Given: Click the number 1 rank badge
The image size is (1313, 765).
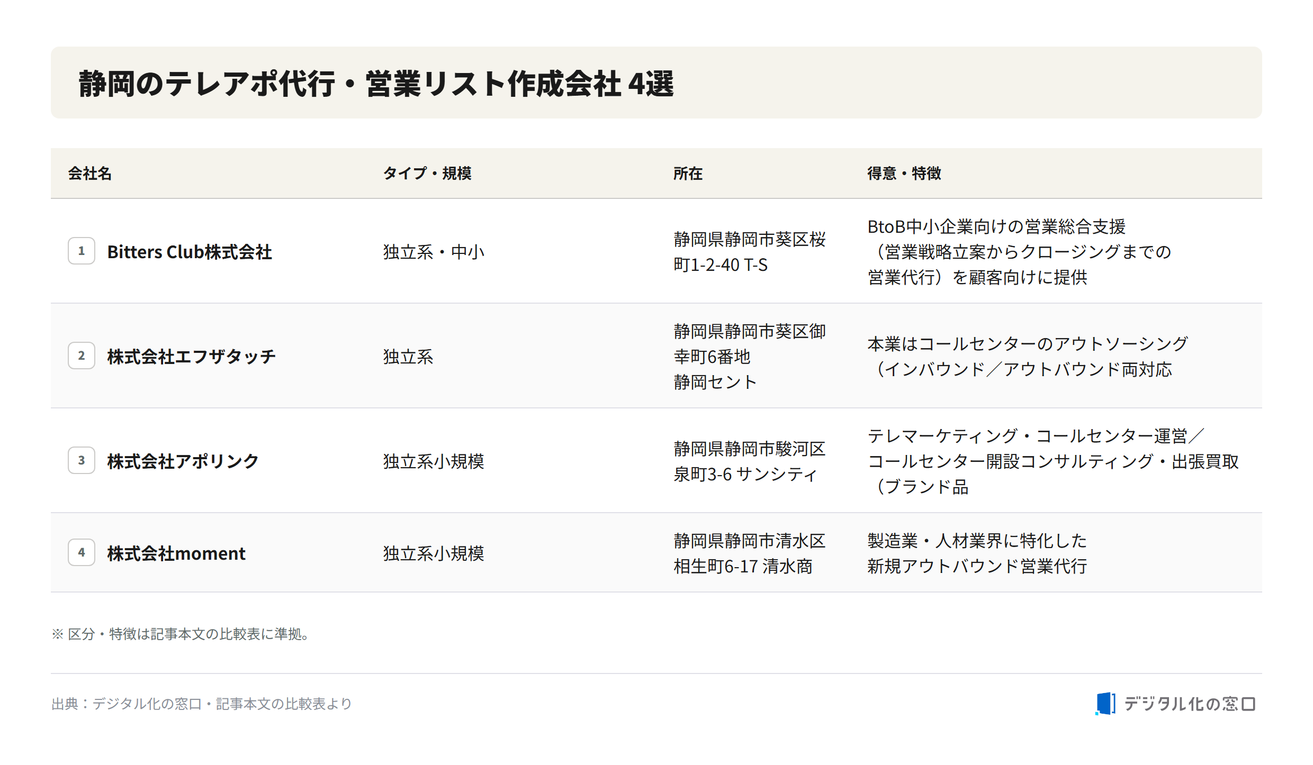Looking at the screenshot, I should [82, 251].
